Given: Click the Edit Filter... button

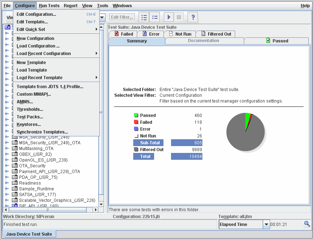Looking at the screenshot, I should coord(122,17).
